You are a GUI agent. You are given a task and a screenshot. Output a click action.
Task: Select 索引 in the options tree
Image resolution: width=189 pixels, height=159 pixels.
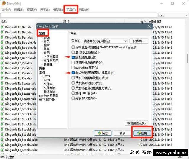[42, 72]
